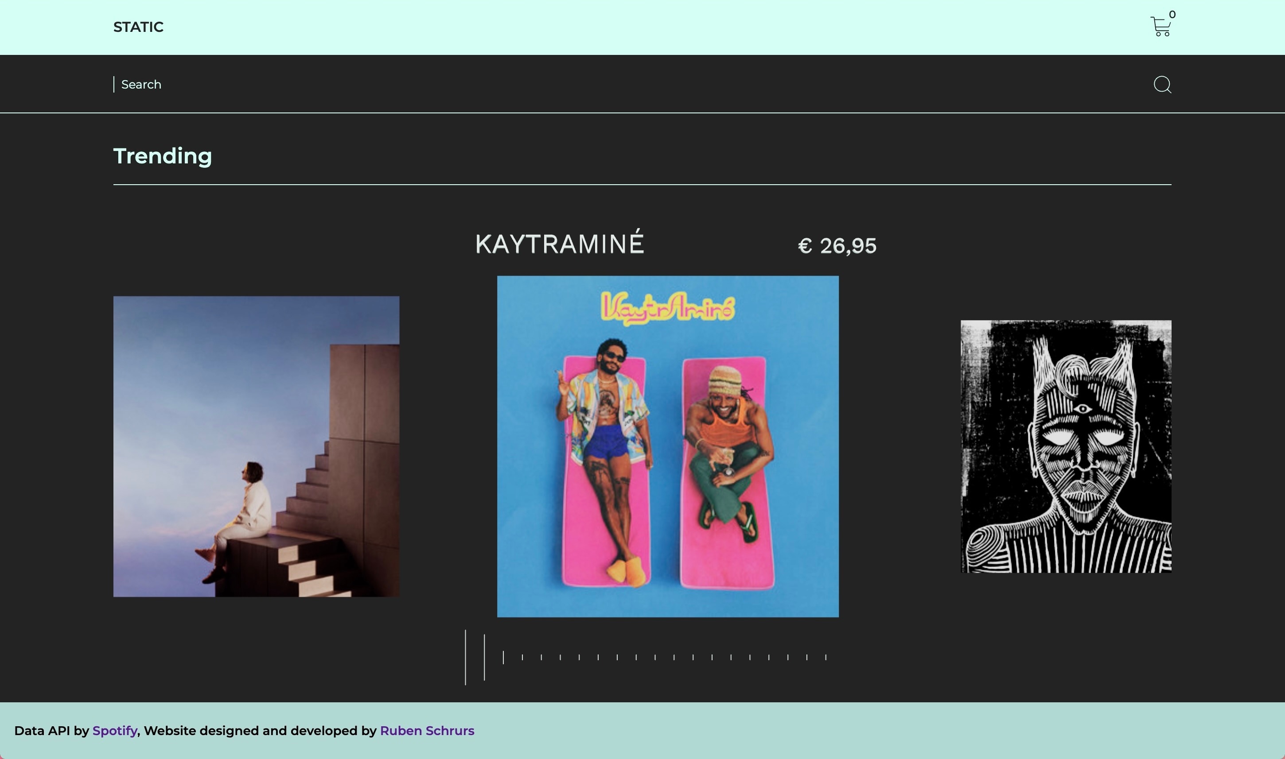The height and width of the screenshot is (759, 1285).
Task: Click the fifth carousel tick marker
Action: [541, 657]
